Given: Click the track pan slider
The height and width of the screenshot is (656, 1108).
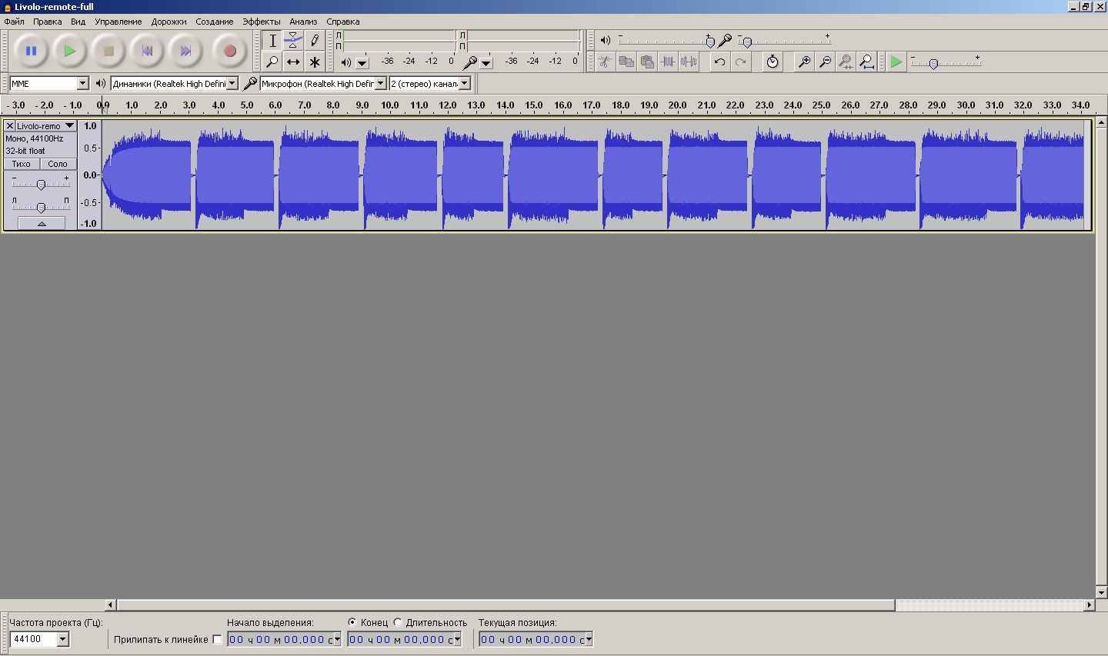Looking at the screenshot, I should point(41,207).
